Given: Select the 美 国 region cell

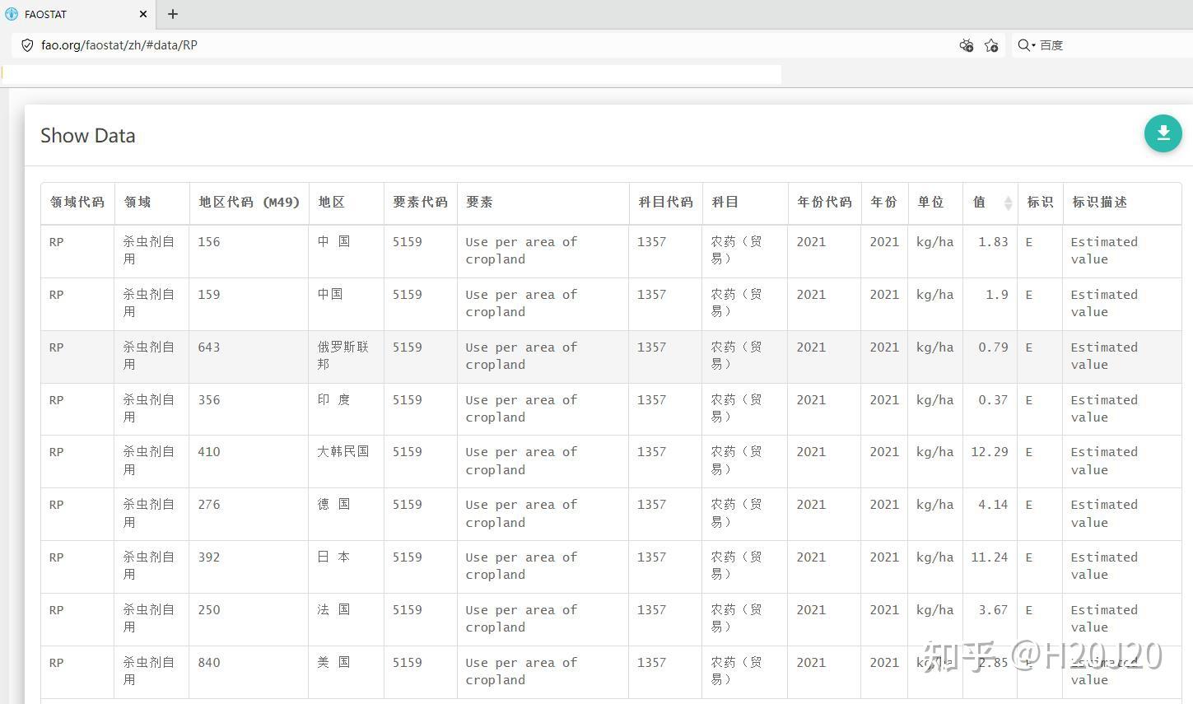Looking at the screenshot, I should coord(347,672).
